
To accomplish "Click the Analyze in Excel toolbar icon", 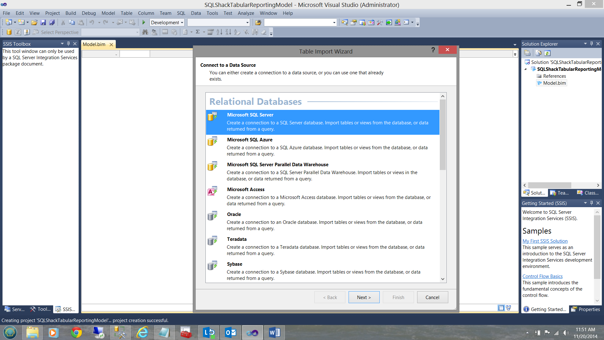I will click(18, 32).
